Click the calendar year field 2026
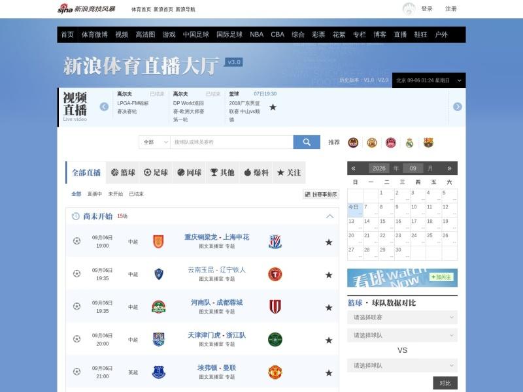The height and width of the screenshot is (392, 523). click(x=379, y=169)
